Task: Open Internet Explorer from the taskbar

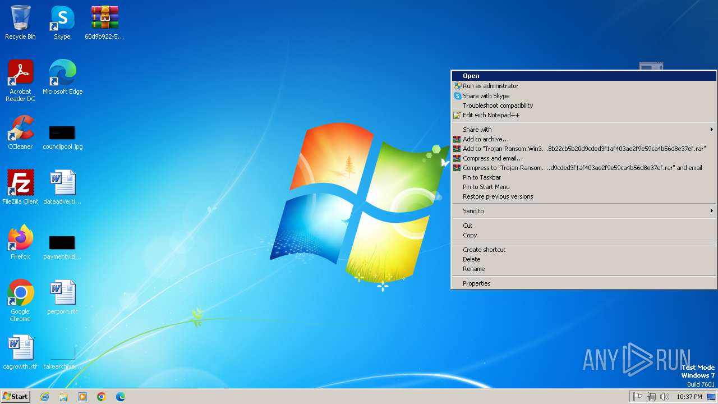Action: [44, 397]
